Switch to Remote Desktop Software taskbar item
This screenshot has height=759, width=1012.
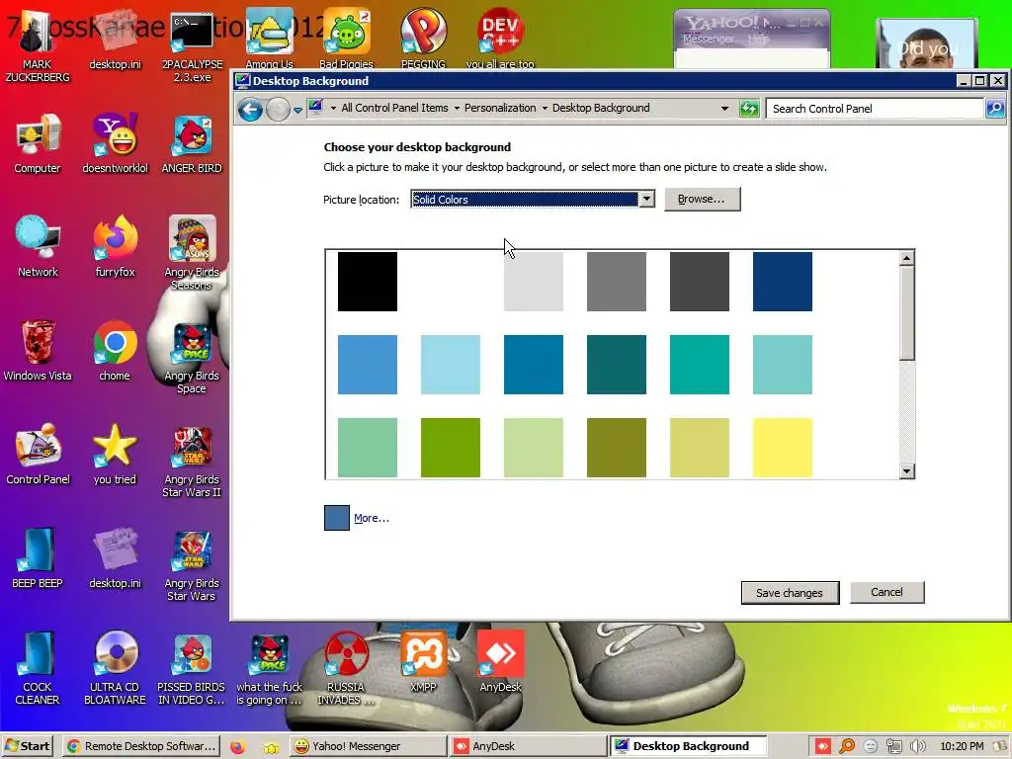pyautogui.click(x=142, y=746)
